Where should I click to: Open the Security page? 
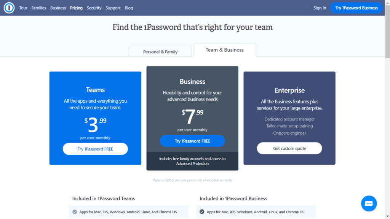94,8
